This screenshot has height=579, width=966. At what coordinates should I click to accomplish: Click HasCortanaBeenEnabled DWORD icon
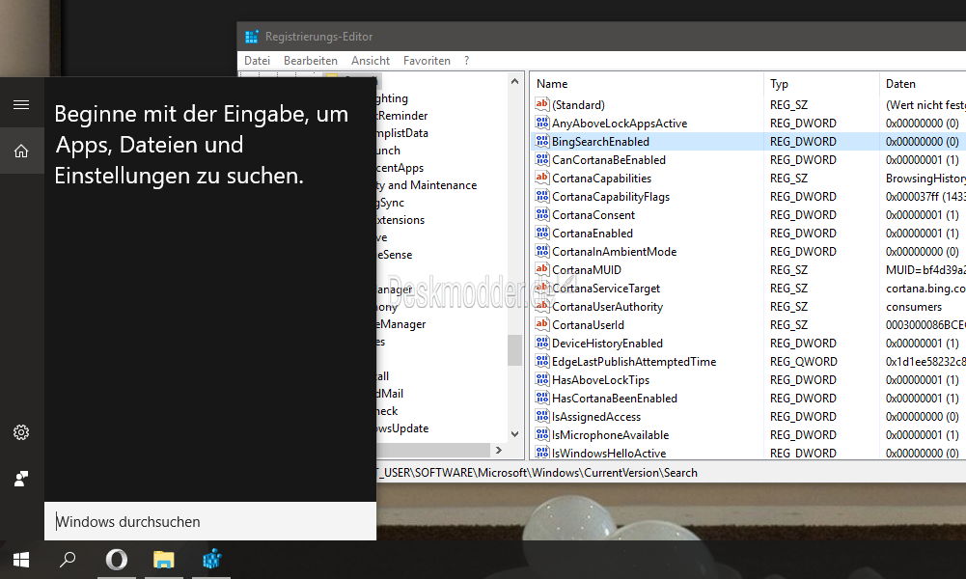pyautogui.click(x=542, y=398)
